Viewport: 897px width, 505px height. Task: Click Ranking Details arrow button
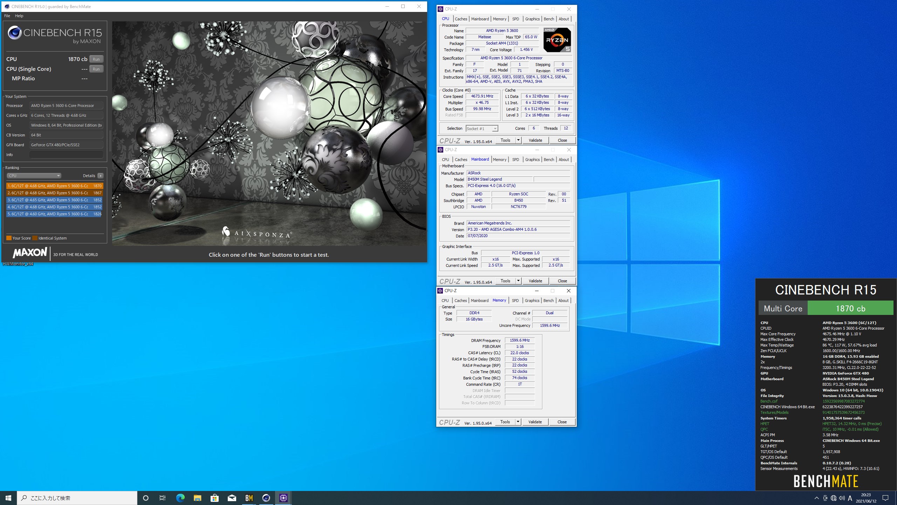(x=101, y=176)
